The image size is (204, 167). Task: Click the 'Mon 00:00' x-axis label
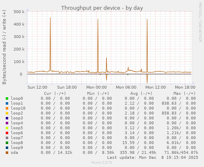click(96, 87)
